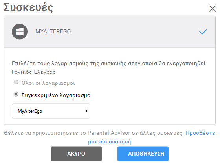Click the Windows logo device icon

click(x=20, y=31)
